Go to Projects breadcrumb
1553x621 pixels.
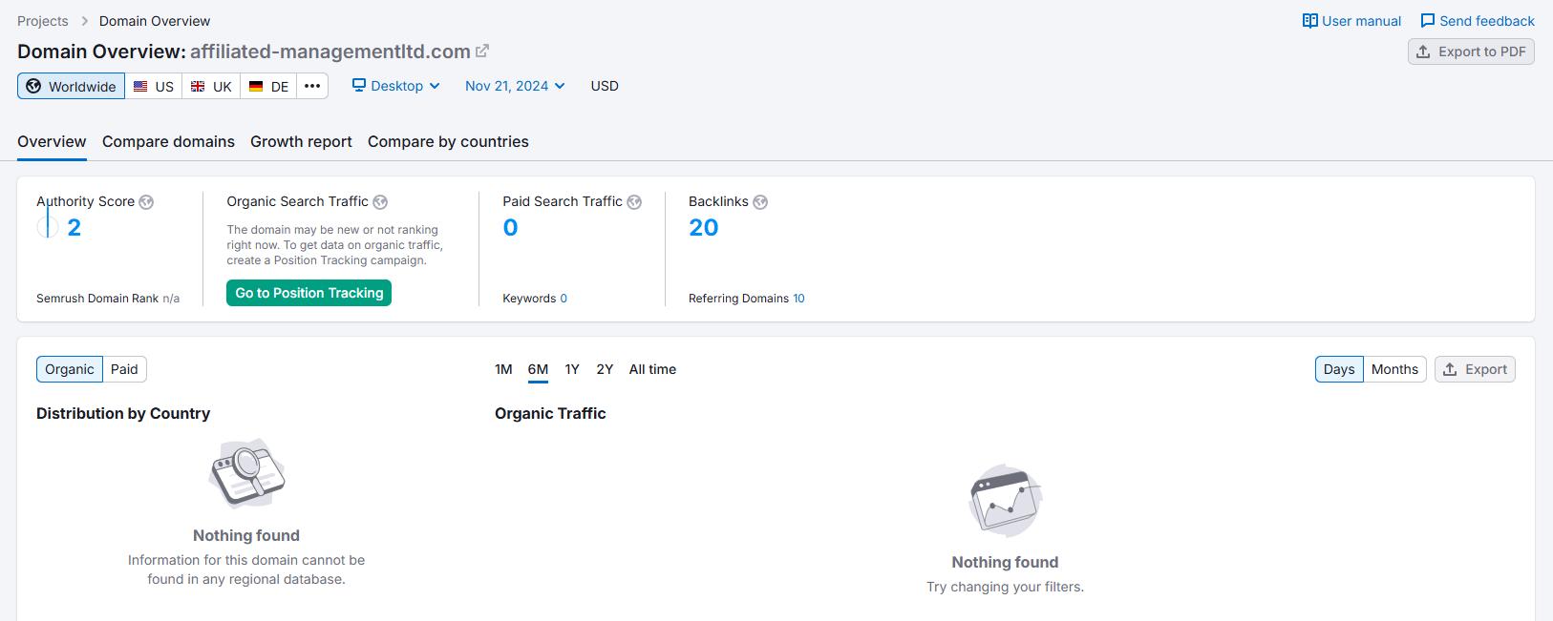[43, 21]
